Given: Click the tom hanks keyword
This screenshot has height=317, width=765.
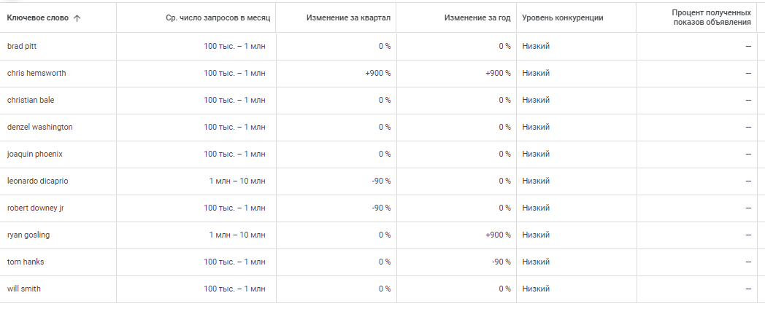Looking at the screenshot, I should (26, 262).
